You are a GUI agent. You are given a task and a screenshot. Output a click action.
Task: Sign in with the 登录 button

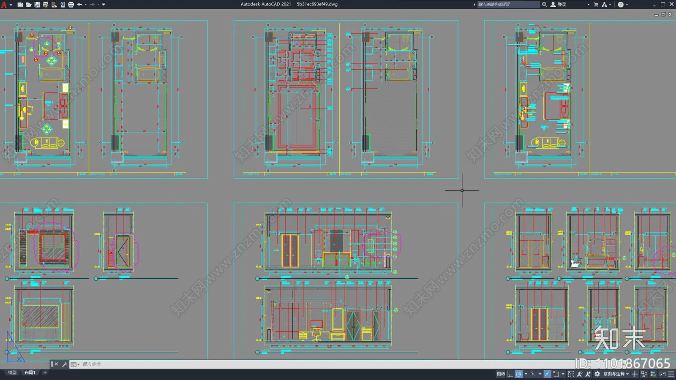tap(559, 4)
